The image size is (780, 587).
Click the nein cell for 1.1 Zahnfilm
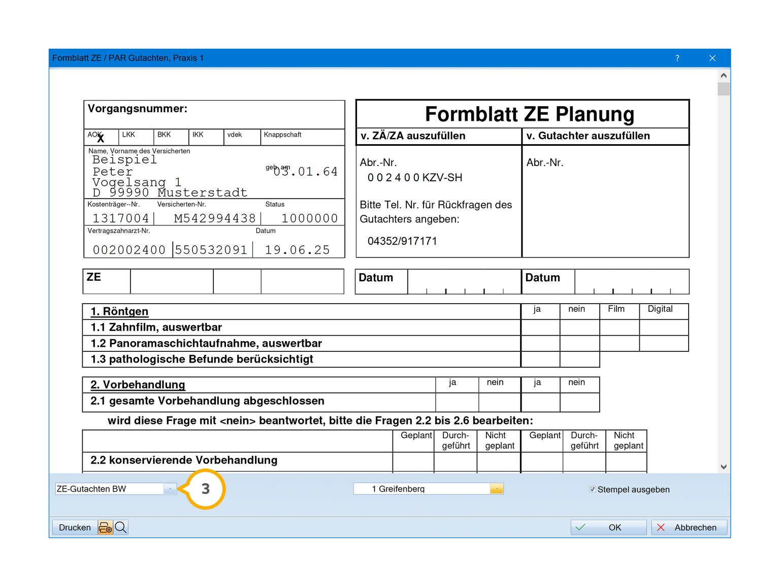tap(580, 328)
